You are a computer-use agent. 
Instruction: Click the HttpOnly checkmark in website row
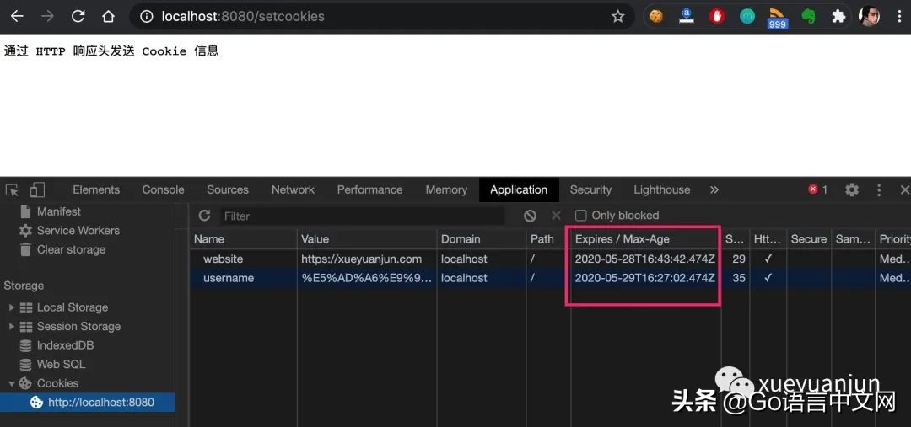[768, 259]
